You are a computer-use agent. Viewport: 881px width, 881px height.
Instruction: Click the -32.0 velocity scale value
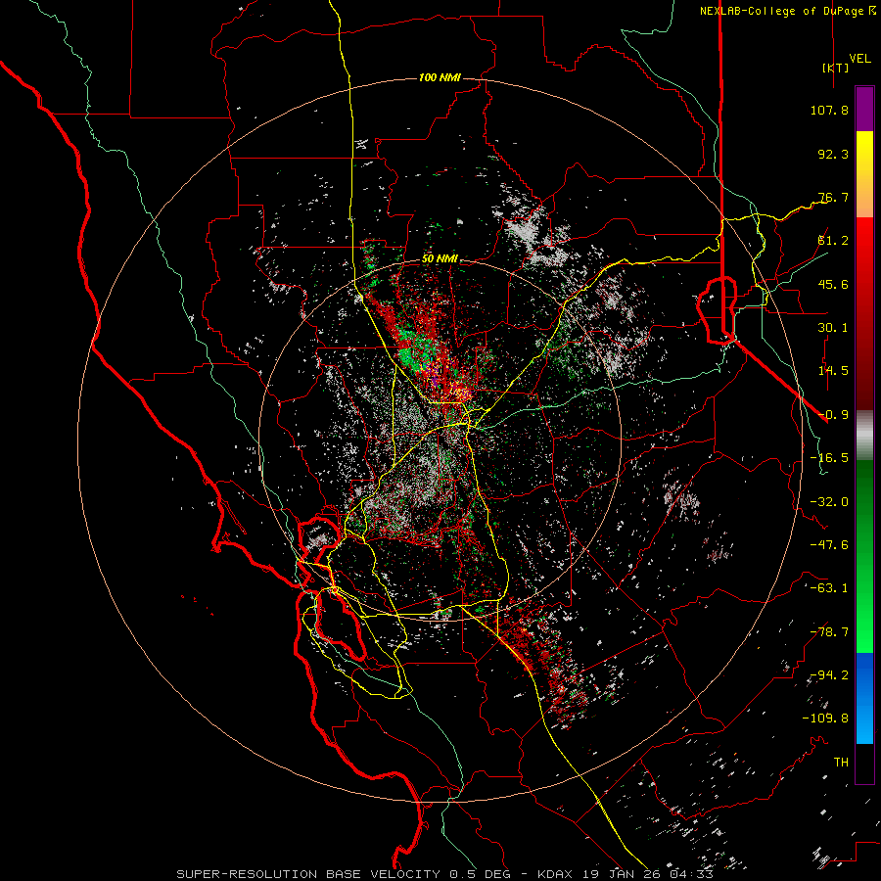[x=829, y=502]
